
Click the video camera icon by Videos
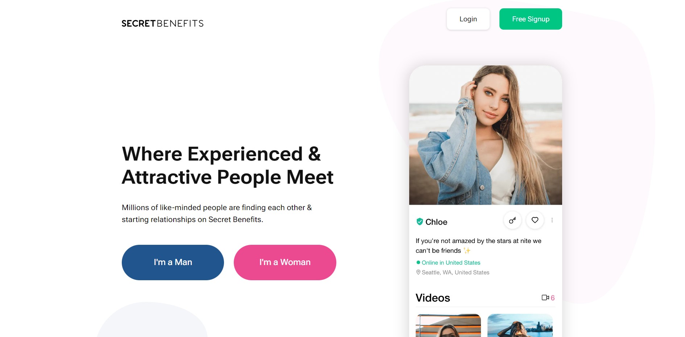click(545, 298)
